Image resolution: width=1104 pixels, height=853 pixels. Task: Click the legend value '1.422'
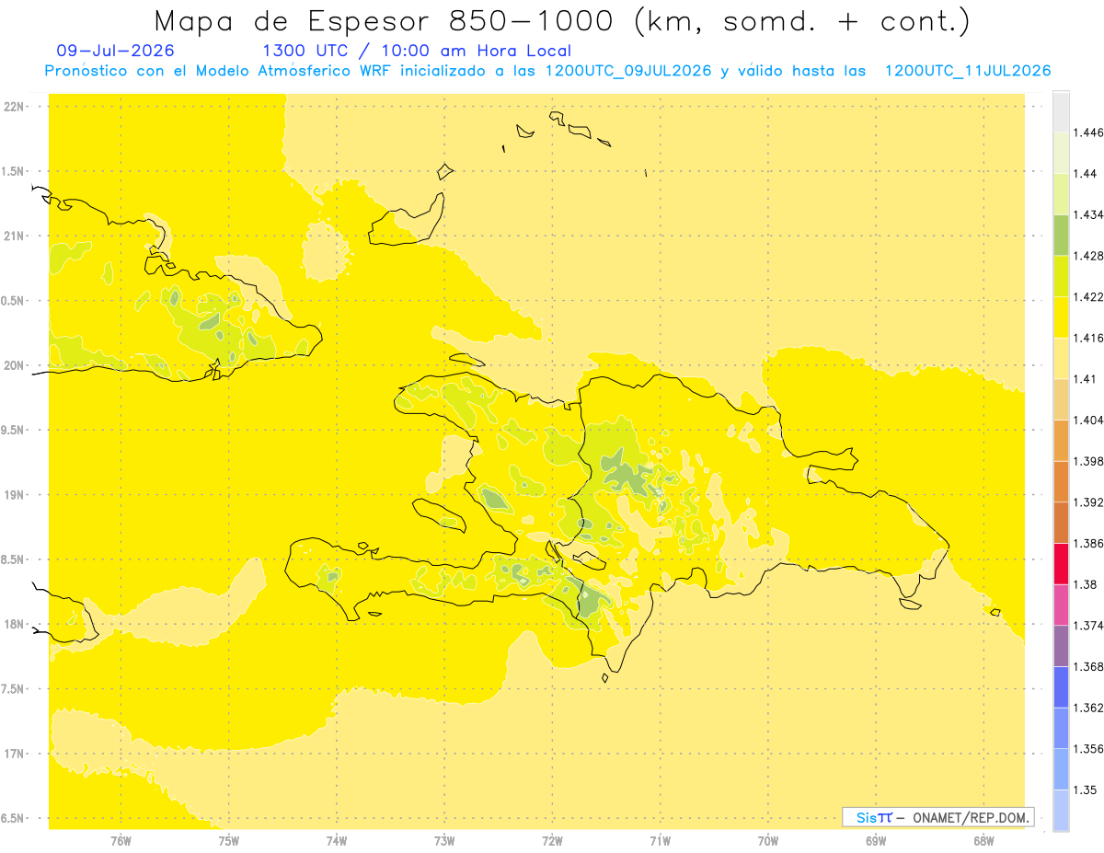(x=1090, y=296)
